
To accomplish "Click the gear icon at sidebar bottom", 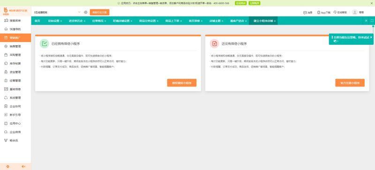I will point(7,166).
